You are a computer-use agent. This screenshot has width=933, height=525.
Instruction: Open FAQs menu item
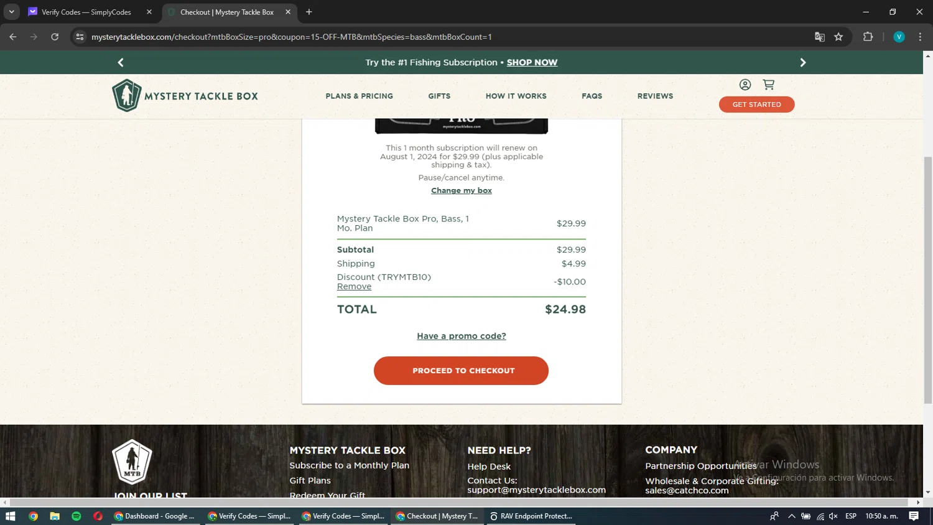(592, 96)
